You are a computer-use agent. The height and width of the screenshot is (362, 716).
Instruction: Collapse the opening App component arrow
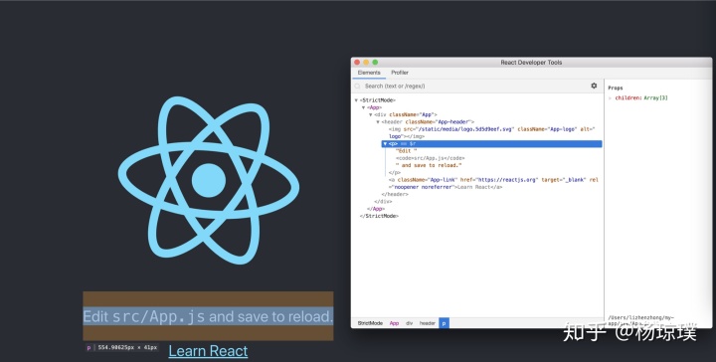[364, 107]
